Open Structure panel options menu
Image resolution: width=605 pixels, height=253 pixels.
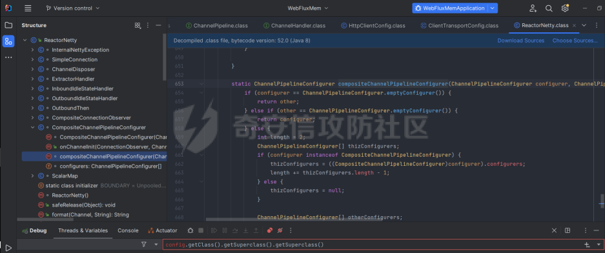[148, 25]
